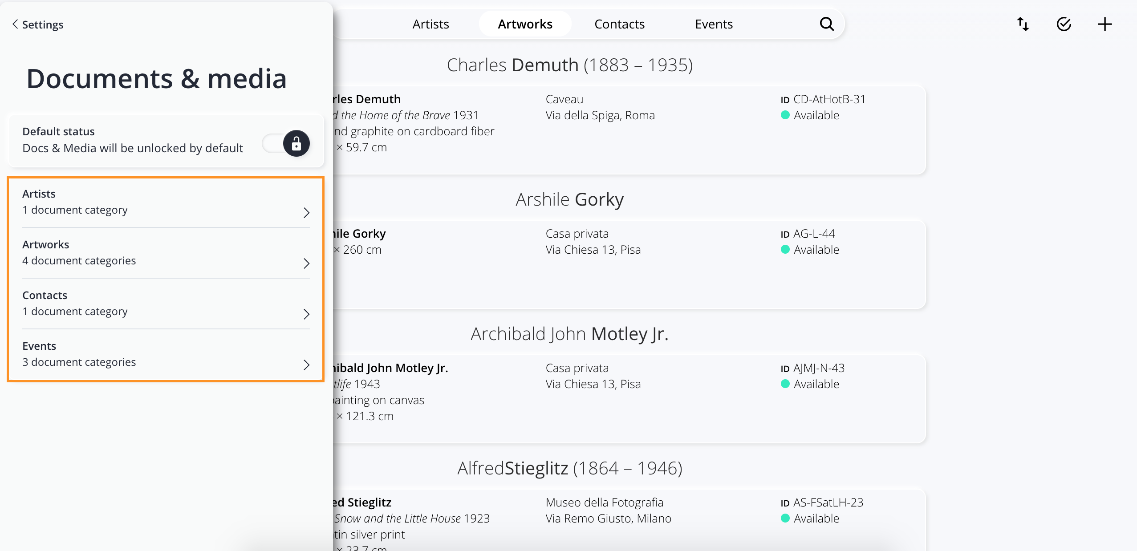Click the checkmark select icon
The width and height of the screenshot is (1137, 551).
point(1064,24)
